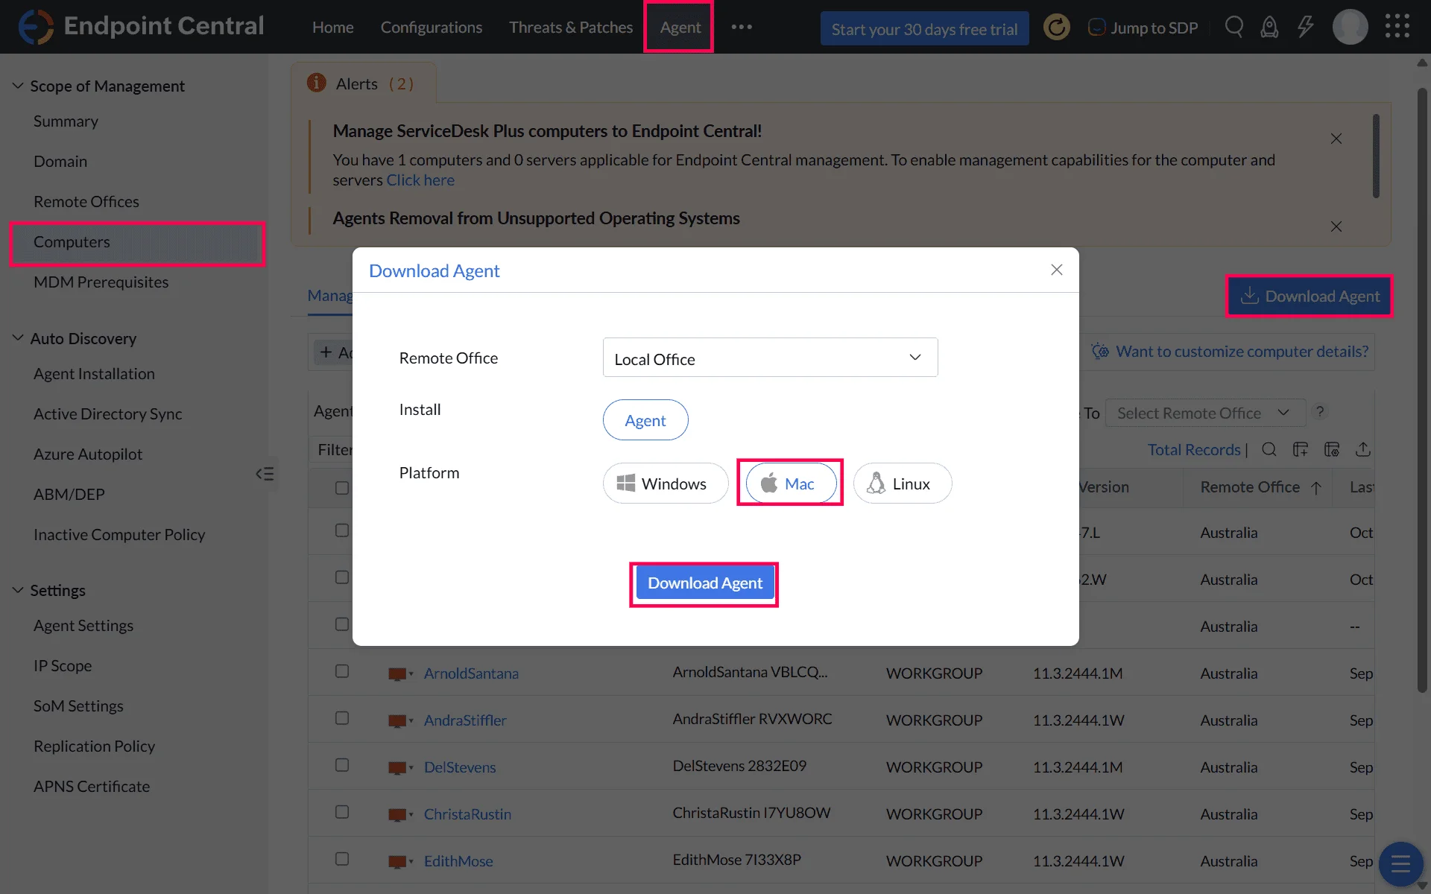Image resolution: width=1431 pixels, height=894 pixels.
Task: Click the ChristaRustin computer status icon
Action: pos(398,815)
